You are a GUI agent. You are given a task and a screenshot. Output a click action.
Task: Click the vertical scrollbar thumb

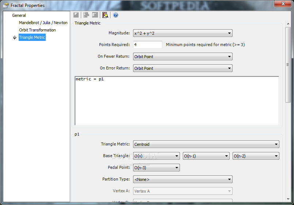coord(288,65)
